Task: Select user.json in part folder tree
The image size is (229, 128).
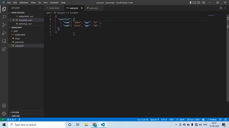Action: (19, 46)
